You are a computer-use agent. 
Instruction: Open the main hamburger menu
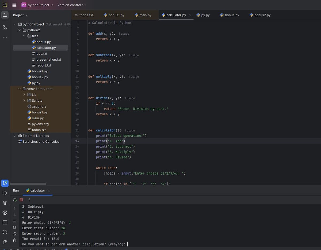14,5
